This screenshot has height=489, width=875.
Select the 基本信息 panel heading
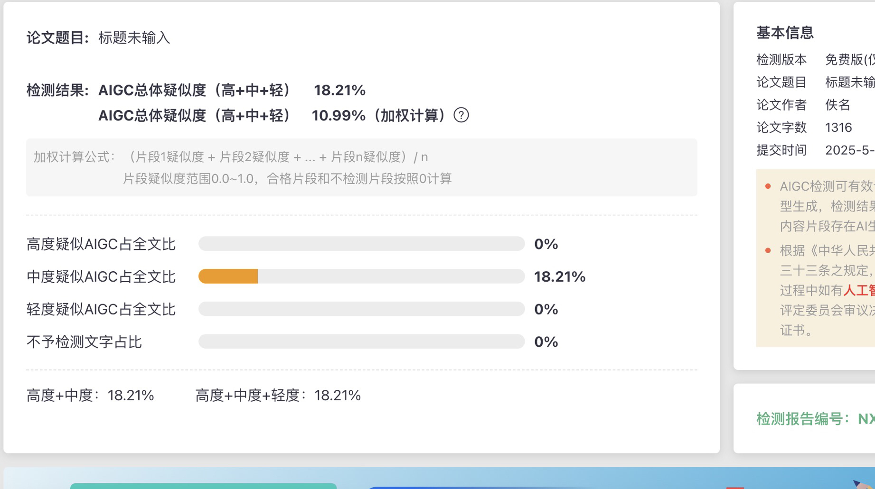pos(785,33)
